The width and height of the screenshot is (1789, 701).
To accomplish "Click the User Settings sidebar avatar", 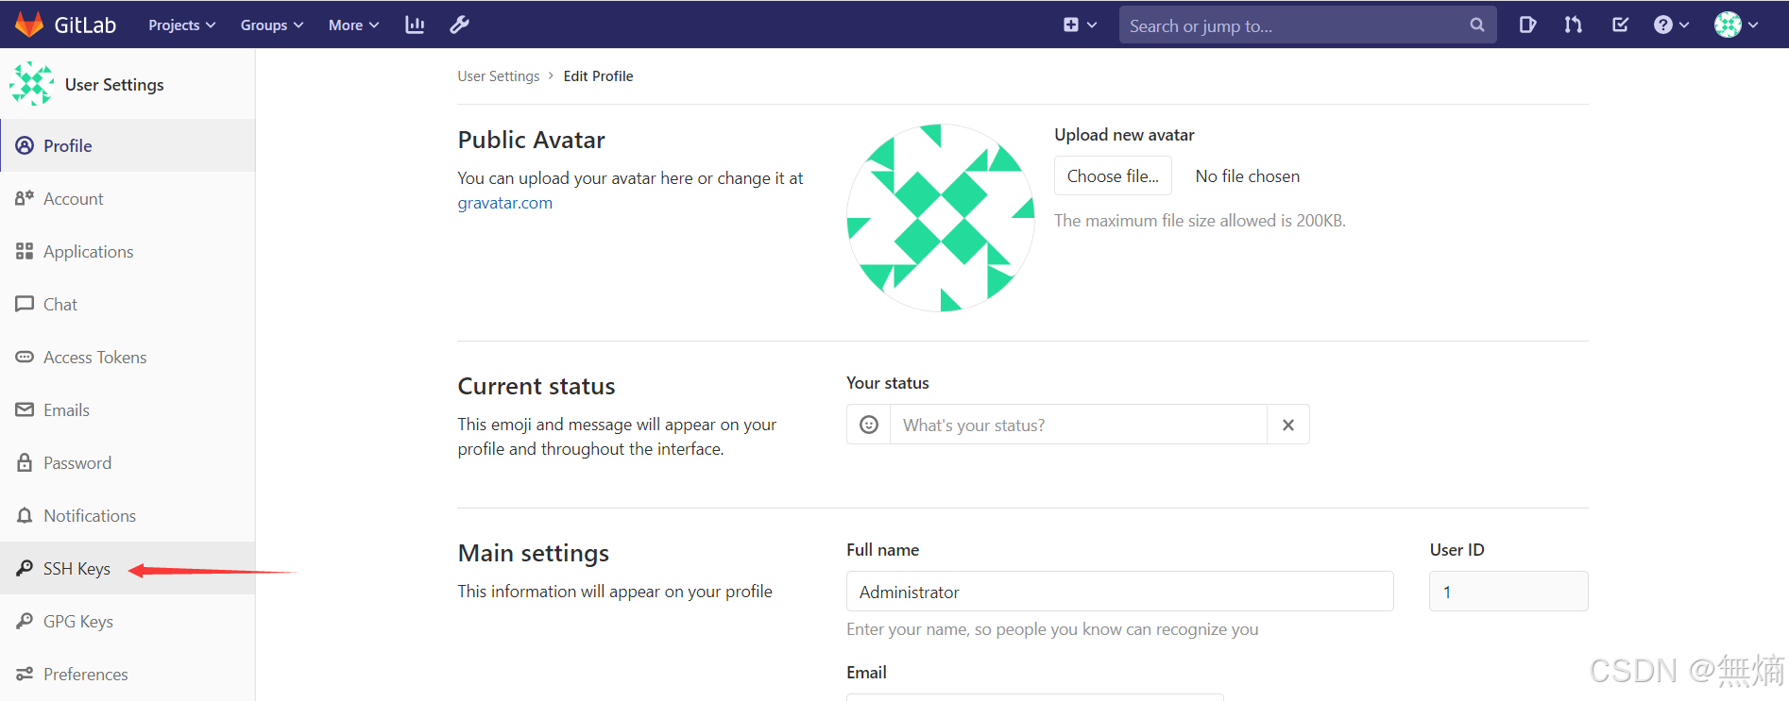I will point(31,84).
